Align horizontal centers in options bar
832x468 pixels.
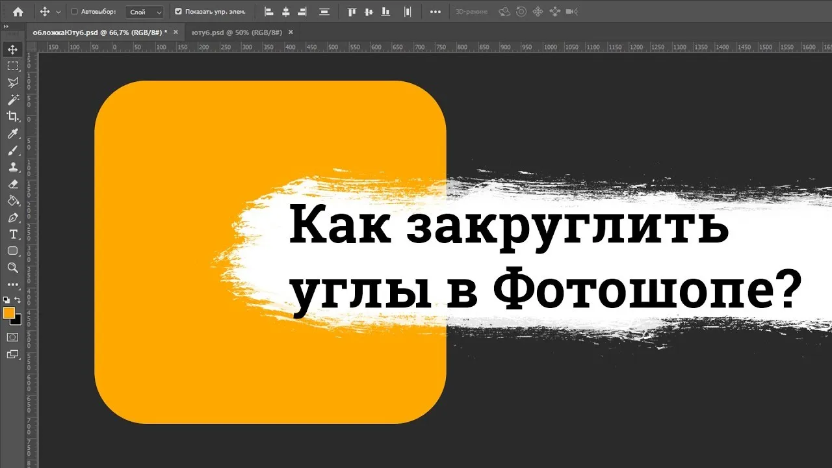click(x=285, y=12)
